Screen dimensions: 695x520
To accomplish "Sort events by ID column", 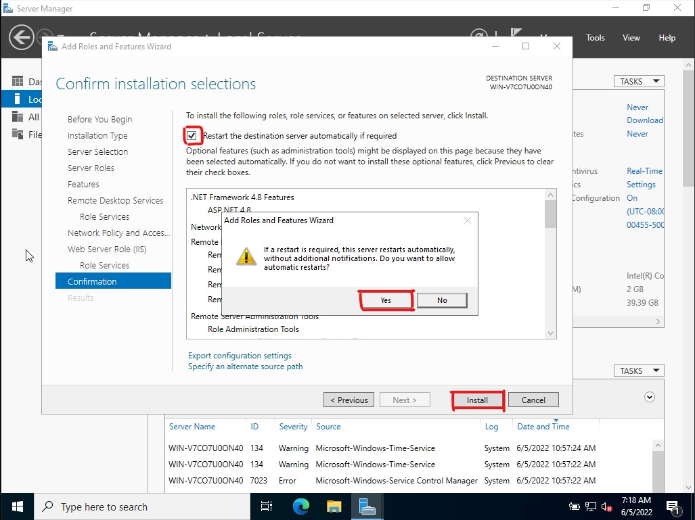I will click(254, 427).
